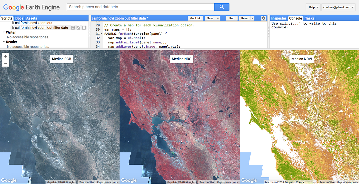Switch to the Docs tab
This screenshot has width=359, height=184.
coord(19,18)
